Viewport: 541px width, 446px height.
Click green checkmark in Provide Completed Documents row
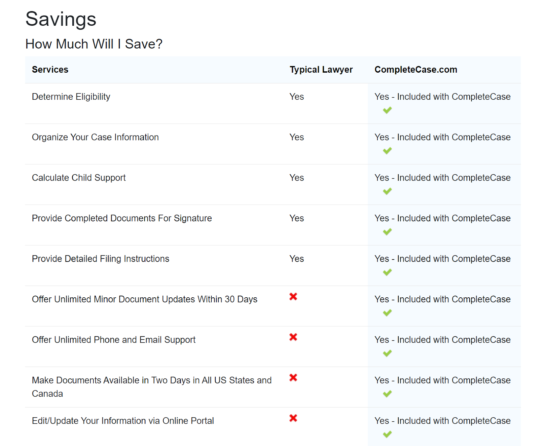pyautogui.click(x=387, y=232)
